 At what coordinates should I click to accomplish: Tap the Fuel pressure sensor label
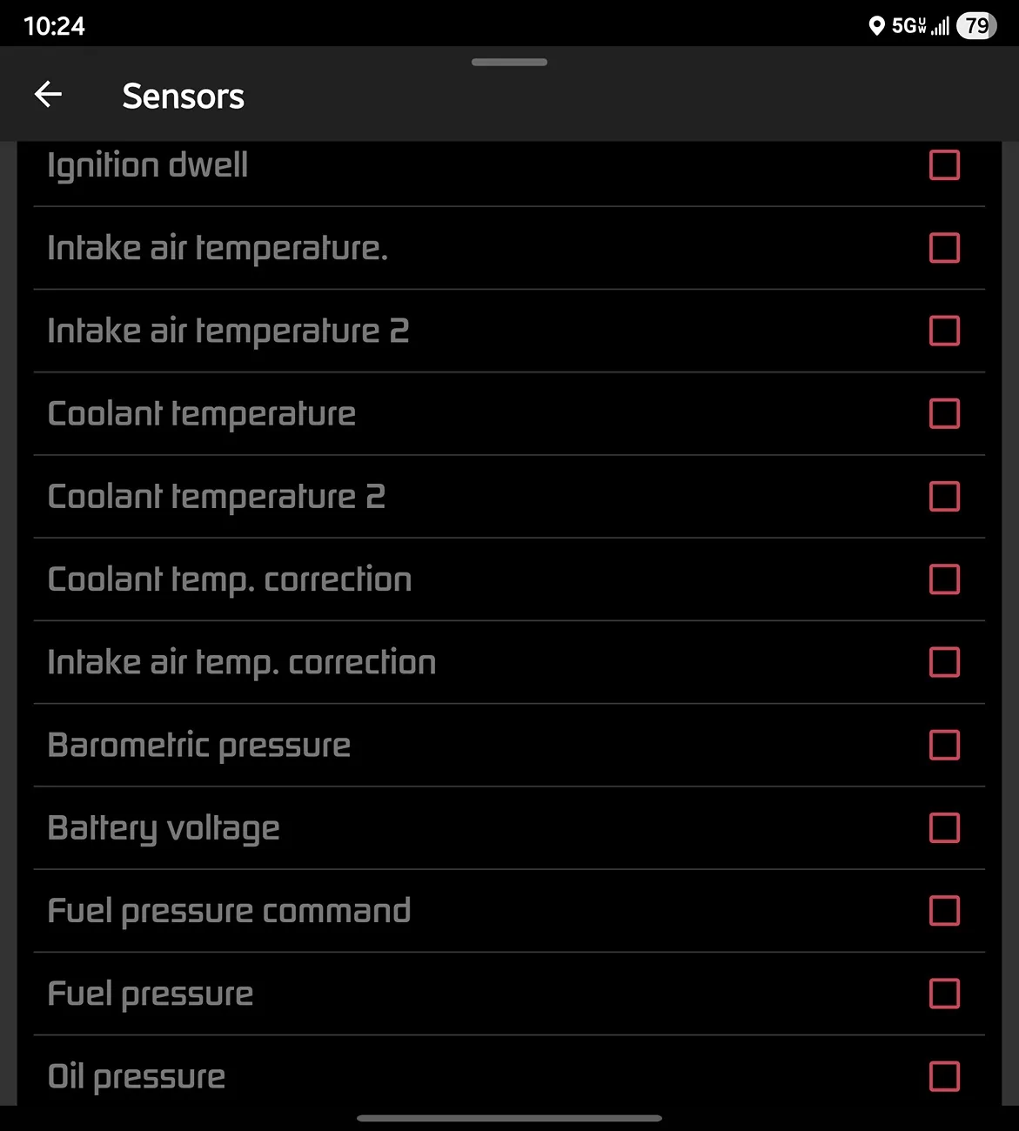point(151,994)
